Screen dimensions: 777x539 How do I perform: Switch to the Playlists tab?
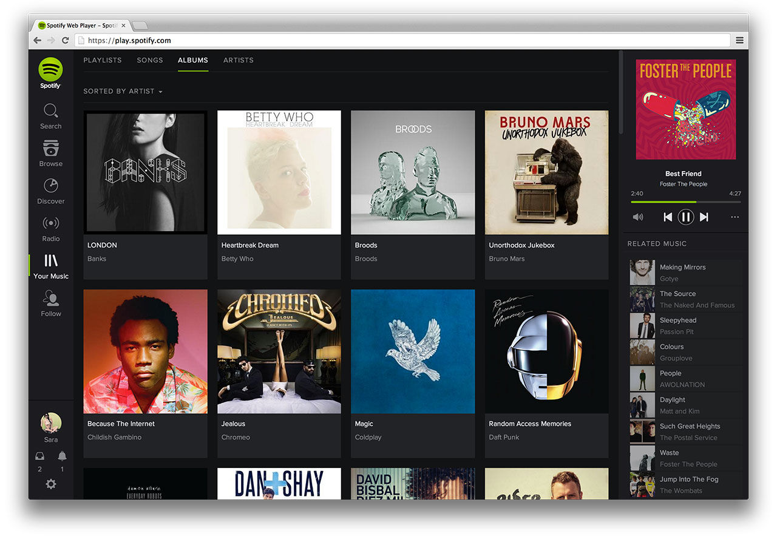pos(103,60)
